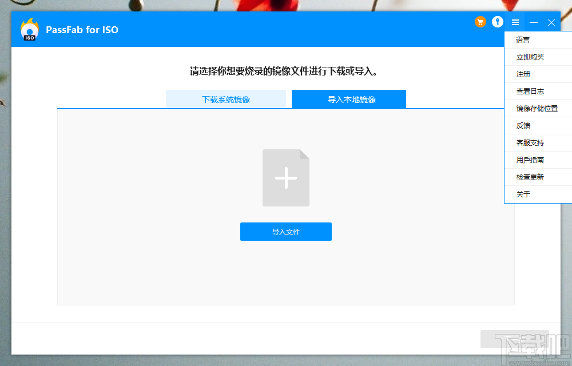
Task: Select the 导入本地镜像 tab
Action: pos(348,99)
